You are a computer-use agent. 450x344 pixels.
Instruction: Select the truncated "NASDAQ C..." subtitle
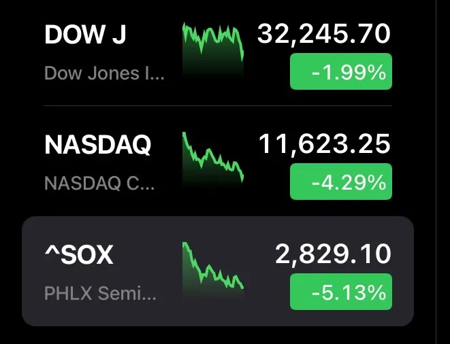coord(99,183)
